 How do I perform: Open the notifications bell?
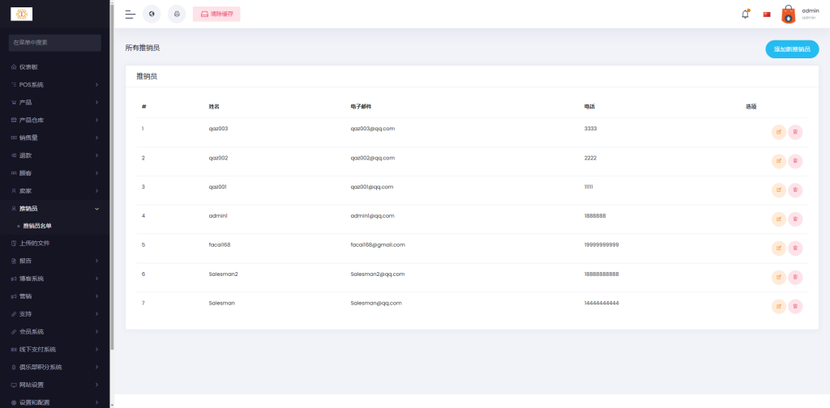(x=745, y=14)
